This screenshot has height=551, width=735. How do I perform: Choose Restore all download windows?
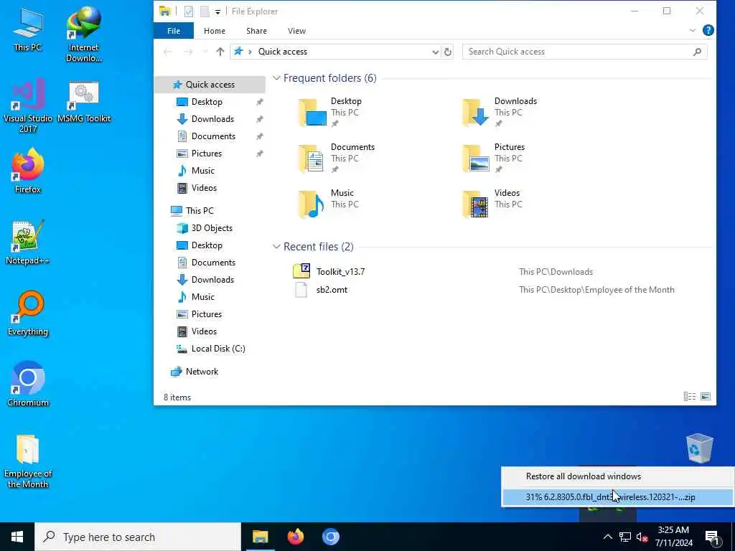(617, 476)
